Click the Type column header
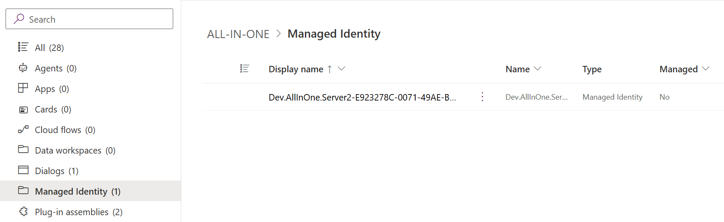The height and width of the screenshot is (222, 724). point(592,69)
